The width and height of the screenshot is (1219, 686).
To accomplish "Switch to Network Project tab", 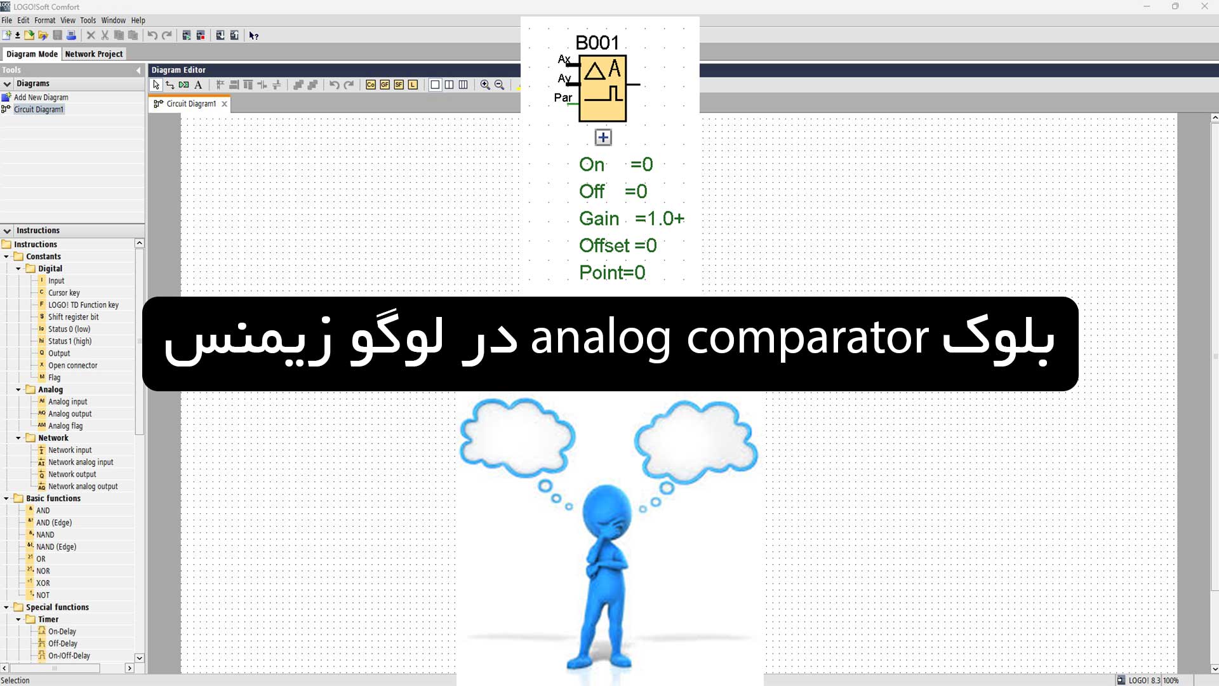I will [x=93, y=53].
